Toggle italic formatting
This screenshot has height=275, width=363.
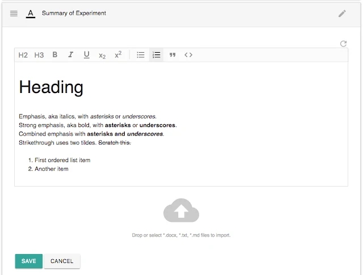pos(71,55)
